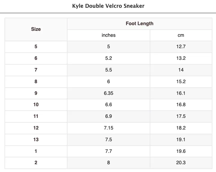
Task: Click the 16.8 cm cell
Action: (181, 105)
